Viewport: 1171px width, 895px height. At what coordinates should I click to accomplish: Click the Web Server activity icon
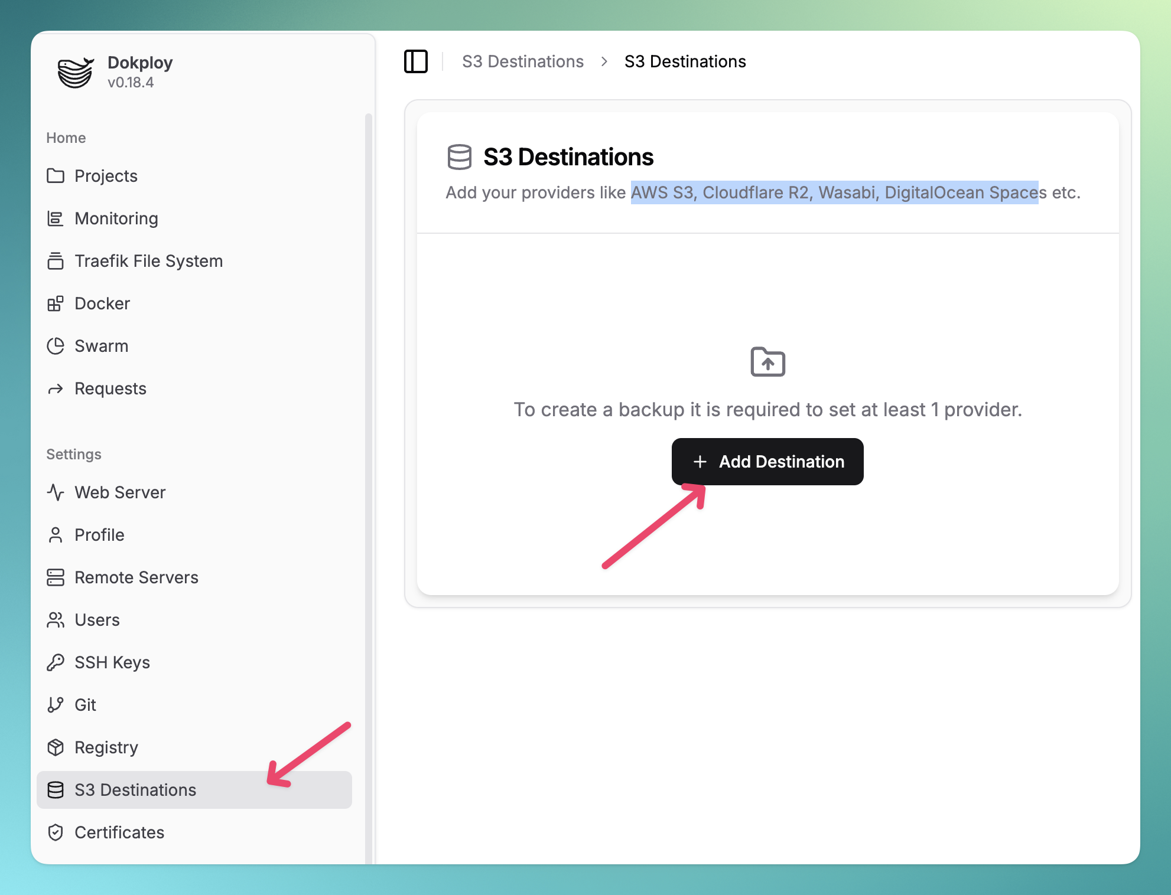56,492
